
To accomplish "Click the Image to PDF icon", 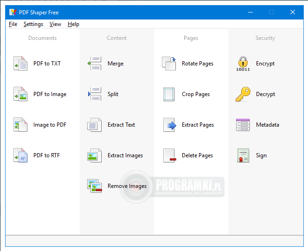I will point(20,125).
